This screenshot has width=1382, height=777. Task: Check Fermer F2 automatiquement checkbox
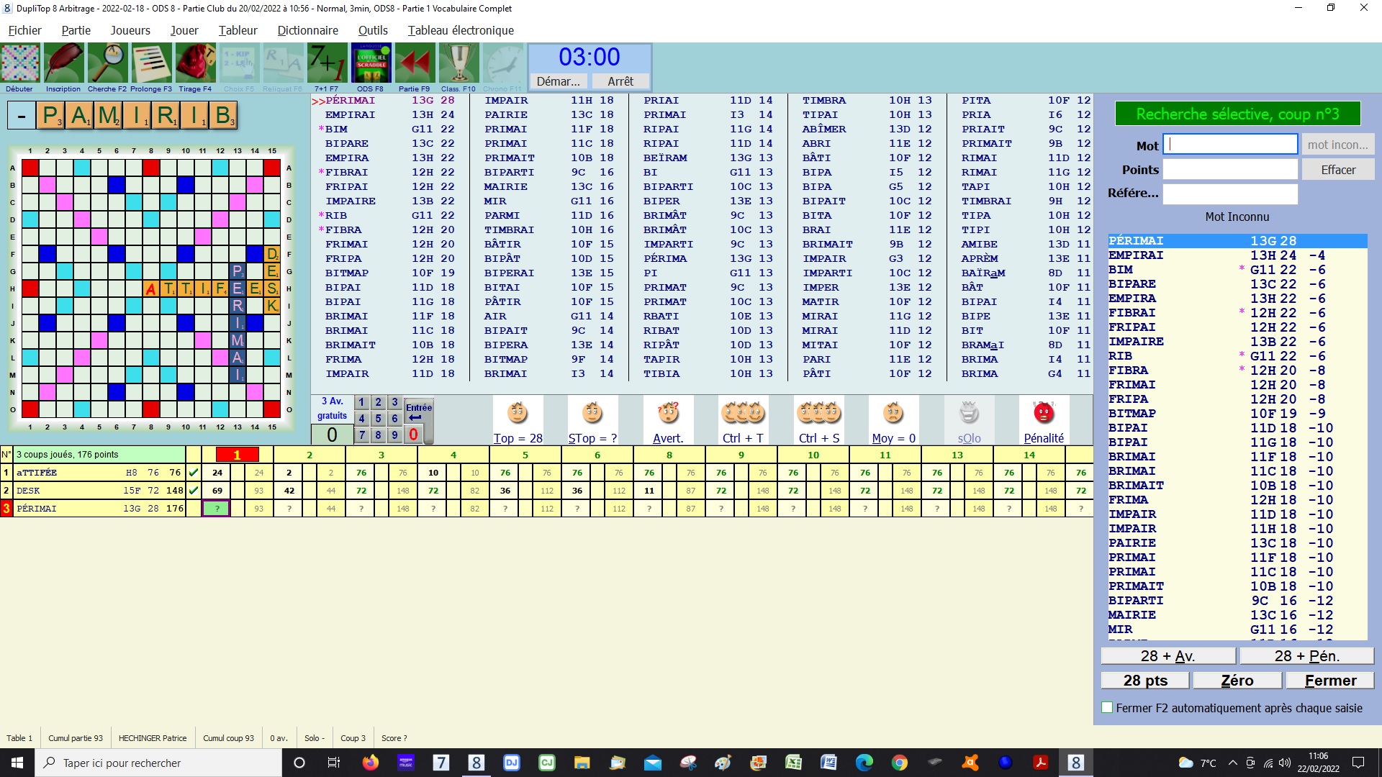(1108, 708)
